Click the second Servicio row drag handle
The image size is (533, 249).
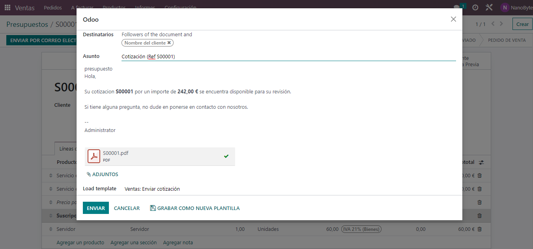(x=50, y=189)
